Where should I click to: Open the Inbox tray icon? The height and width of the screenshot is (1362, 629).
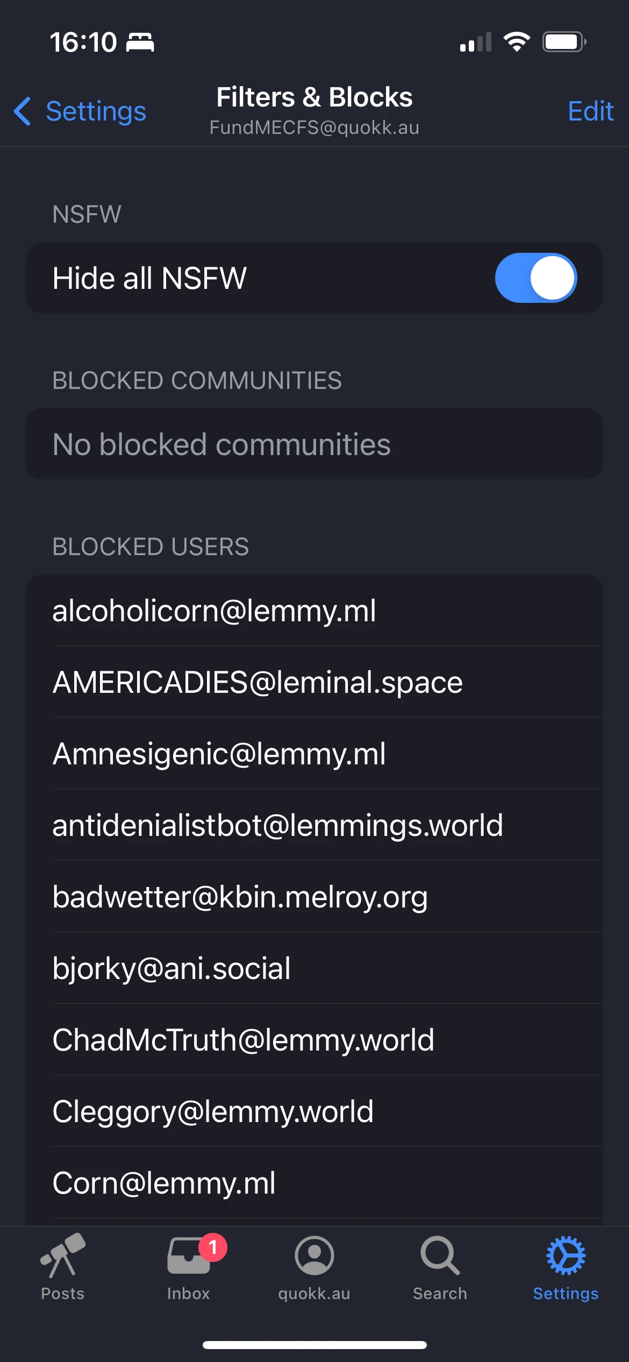tap(188, 1257)
